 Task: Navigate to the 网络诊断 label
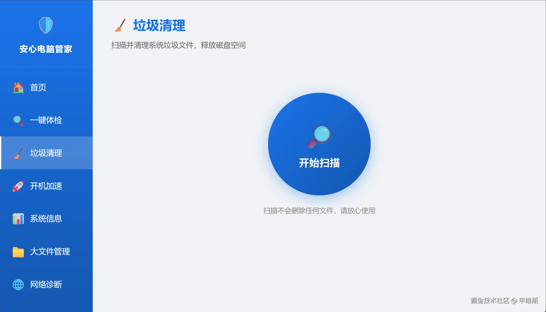click(46, 285)
